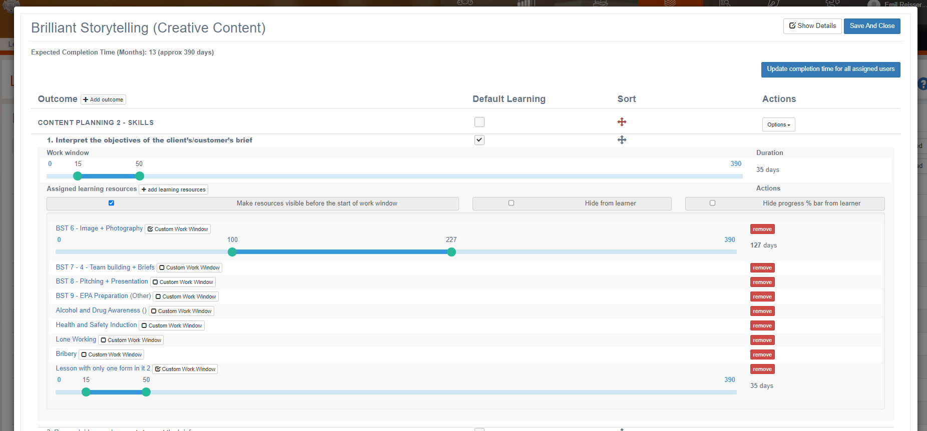Screen dimensions: 927x431
Task: Click the Work window slider end handle at 50
Action: coord(140,176)
